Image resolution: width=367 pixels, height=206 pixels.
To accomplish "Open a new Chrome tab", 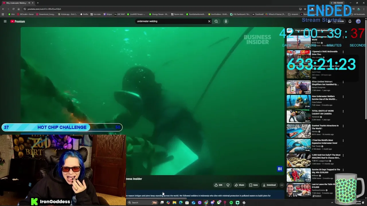I will tap(38, 3).
